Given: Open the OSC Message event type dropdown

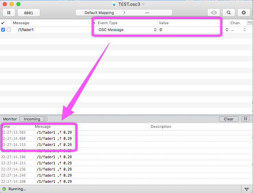Looking at the screenshot, I should click(127, 30).
